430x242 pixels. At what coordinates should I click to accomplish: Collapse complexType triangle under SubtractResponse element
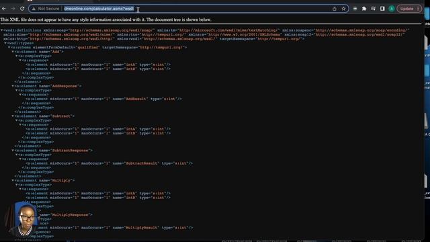click(x=16, y=155)
